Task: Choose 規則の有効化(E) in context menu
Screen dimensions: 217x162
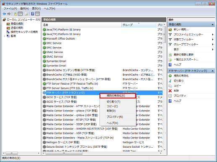Action: pyautogui.click(x=118, y=96)
